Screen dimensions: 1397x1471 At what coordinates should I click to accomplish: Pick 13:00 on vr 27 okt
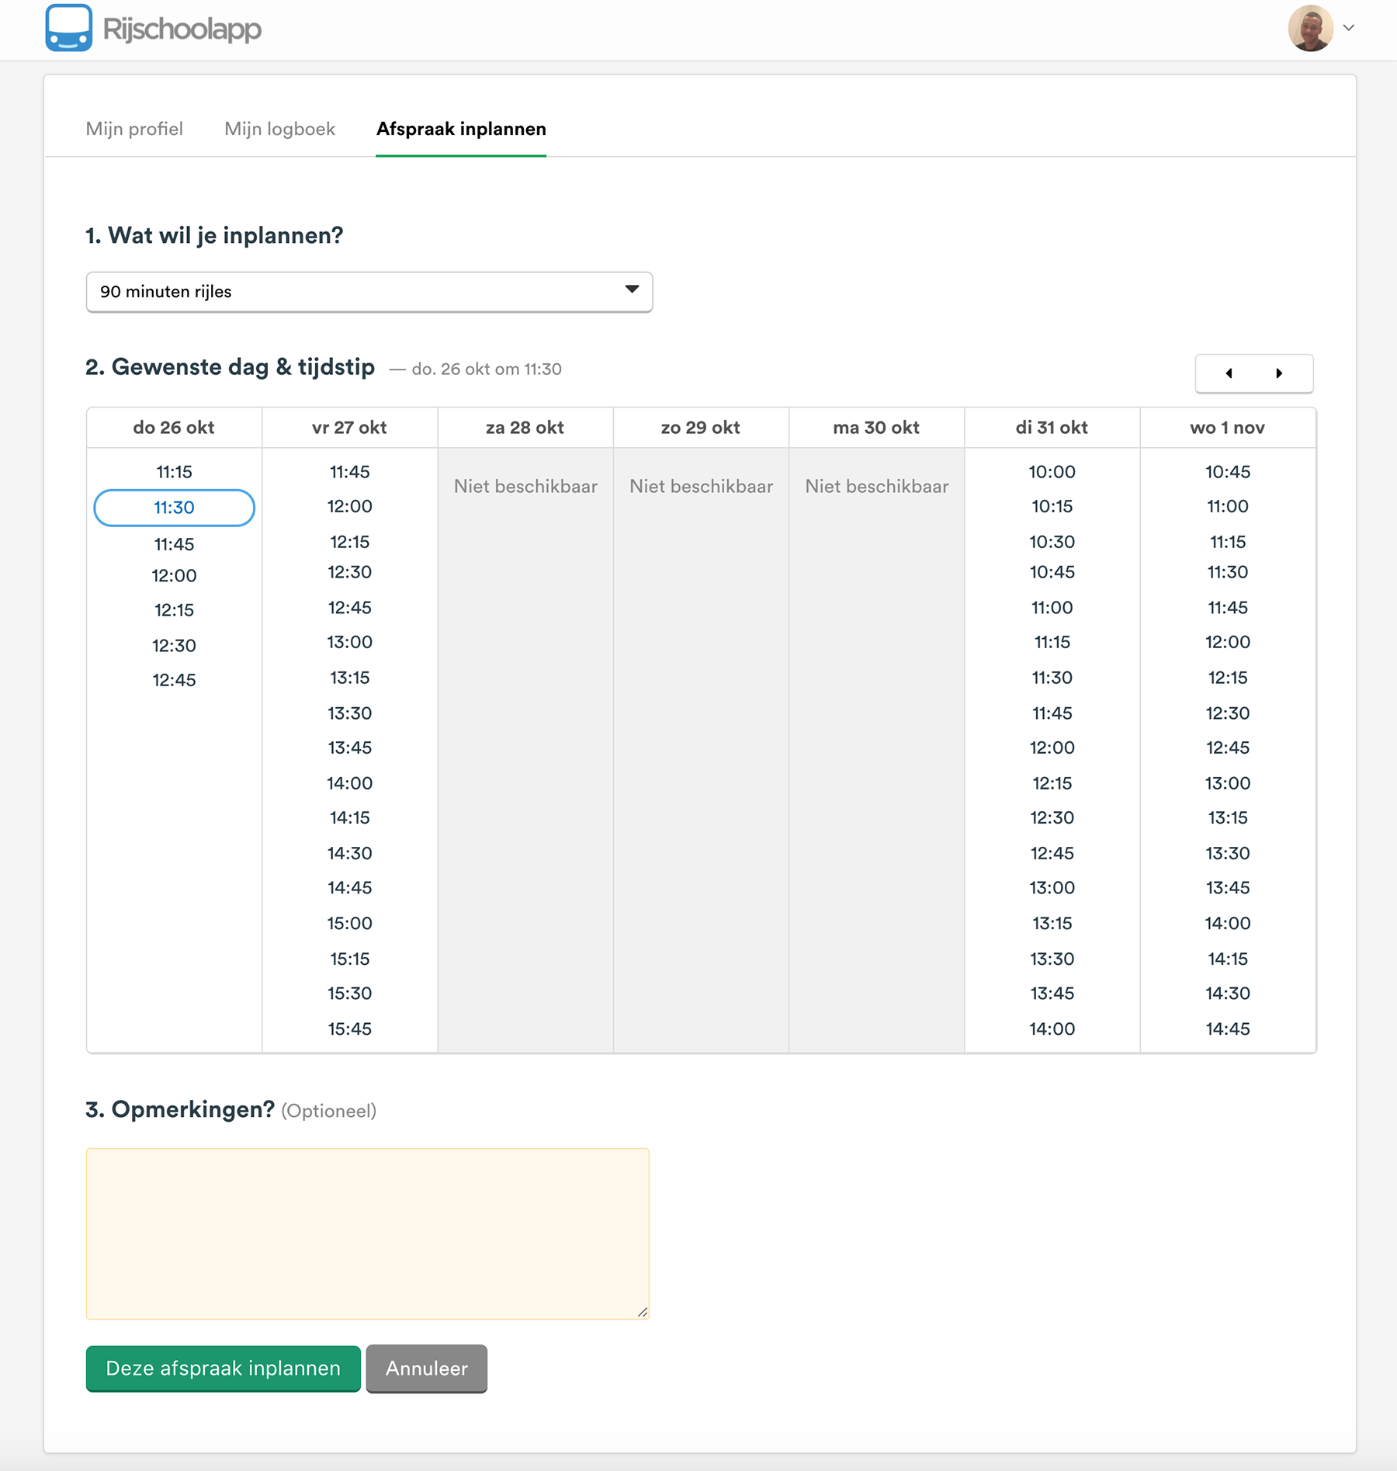[349, 642]
